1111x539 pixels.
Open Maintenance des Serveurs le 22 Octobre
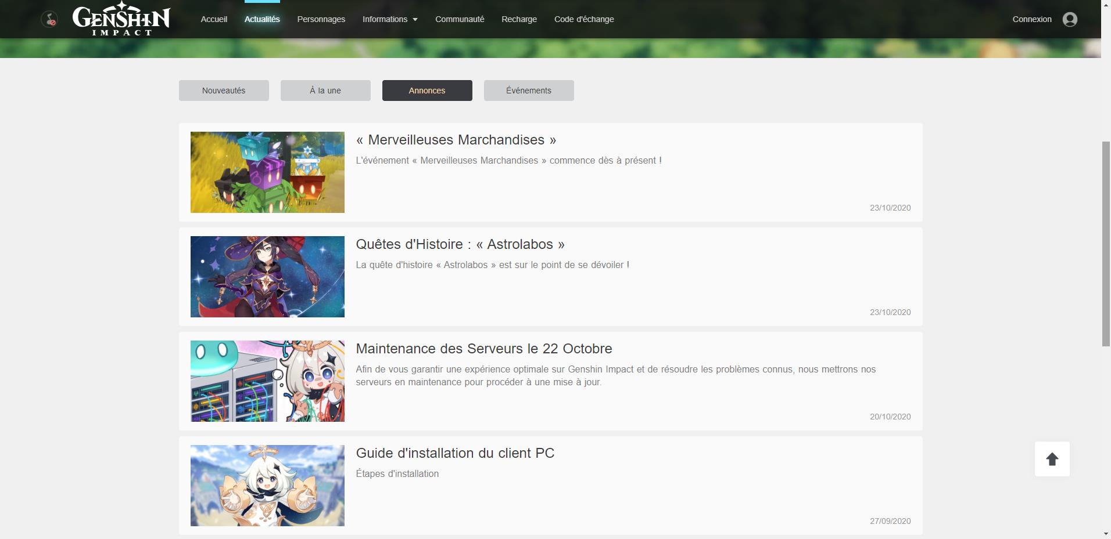pos(483,349)
